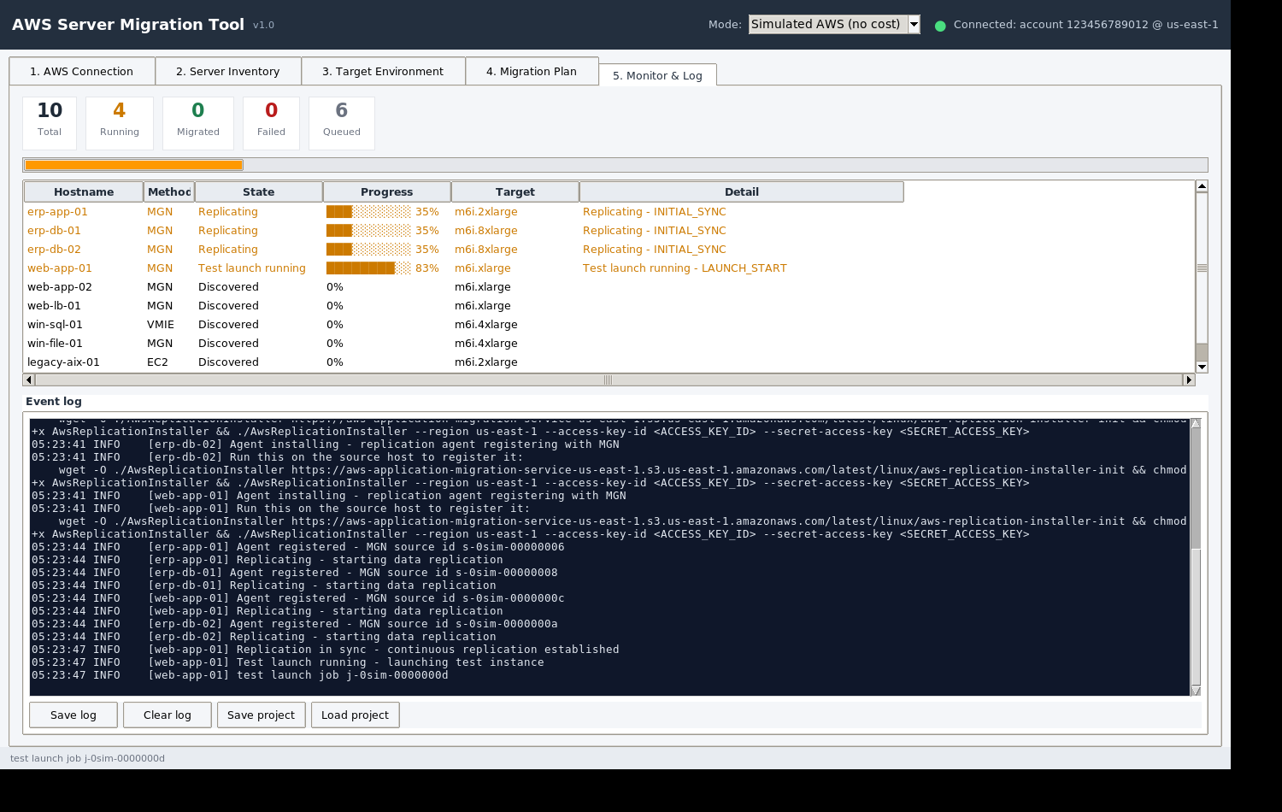The image size is (1282, 812).
Task: Click the log line about continuous replication established
Action: coord(326,650)
